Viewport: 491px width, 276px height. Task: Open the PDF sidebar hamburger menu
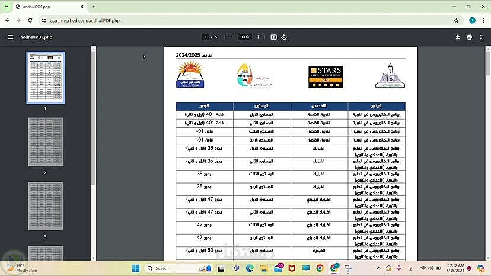[10, 37]
